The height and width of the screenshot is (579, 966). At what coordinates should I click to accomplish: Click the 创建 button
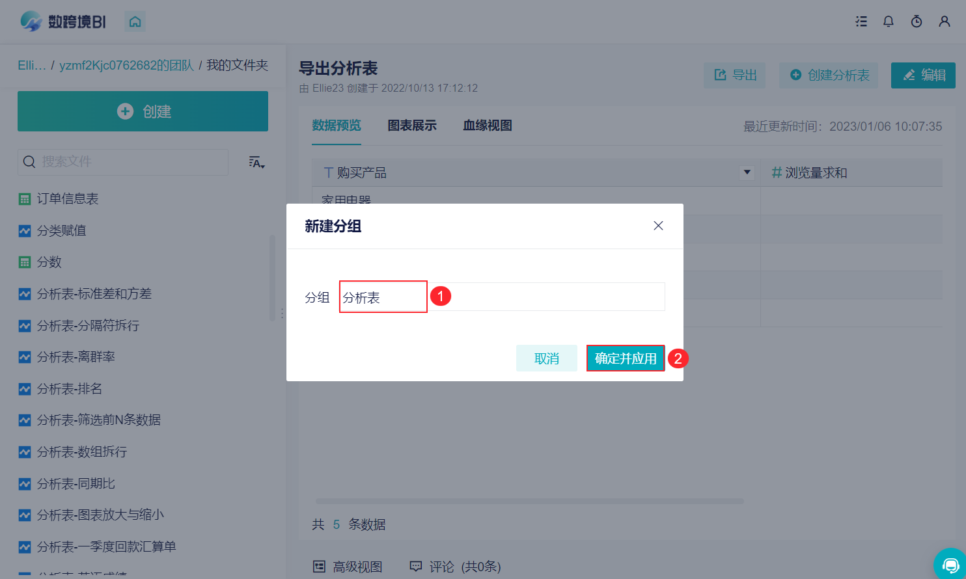(x=143, y=111)
